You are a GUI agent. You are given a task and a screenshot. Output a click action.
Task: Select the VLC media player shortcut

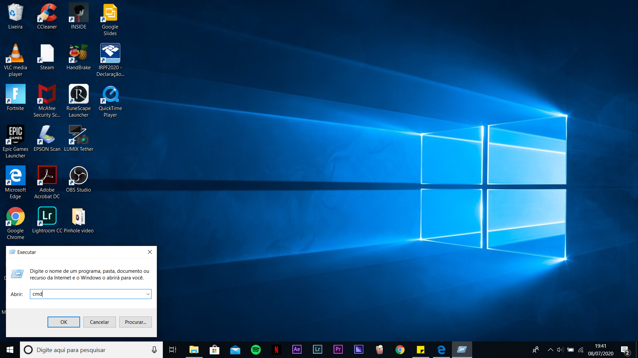pyautogui.click(x=15, y=60)
